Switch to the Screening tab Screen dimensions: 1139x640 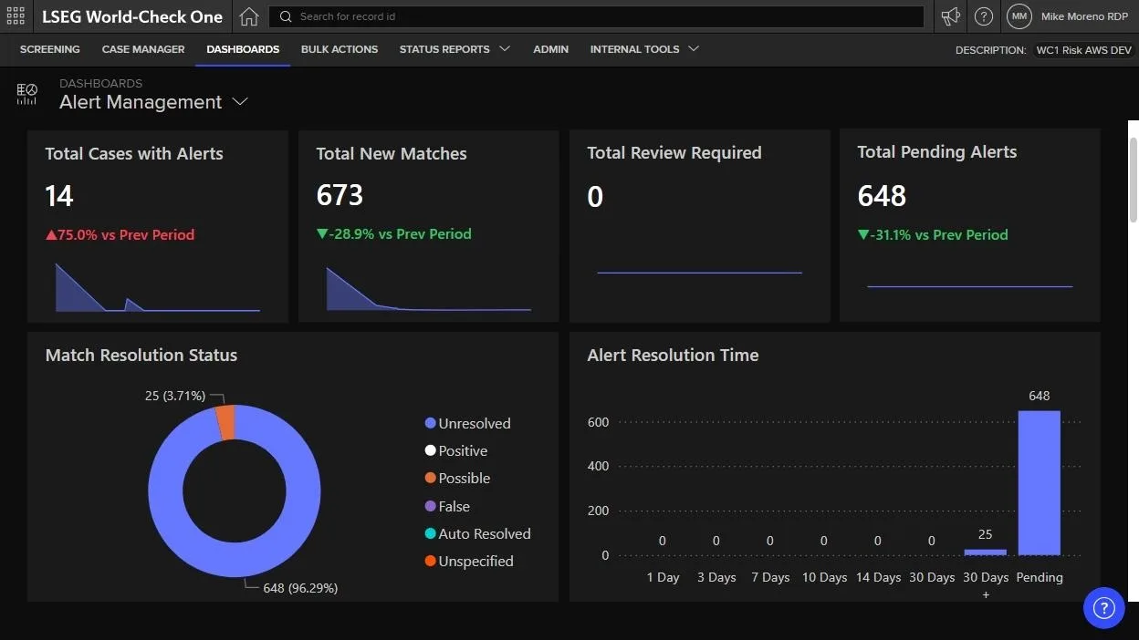coord(49,49)
